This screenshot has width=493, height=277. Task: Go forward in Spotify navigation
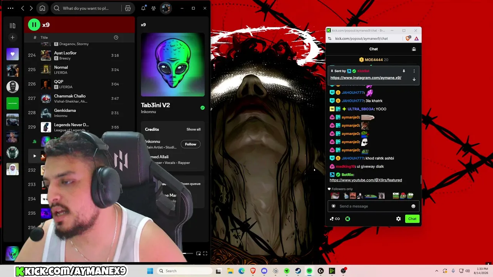[x=31, y=8]
